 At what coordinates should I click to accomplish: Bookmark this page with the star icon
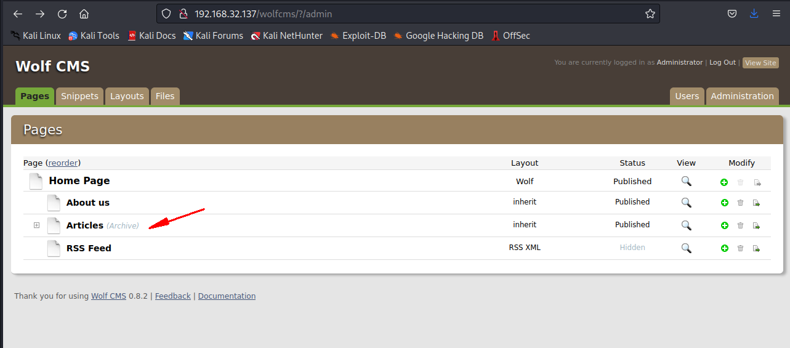[x=650, y=14]
